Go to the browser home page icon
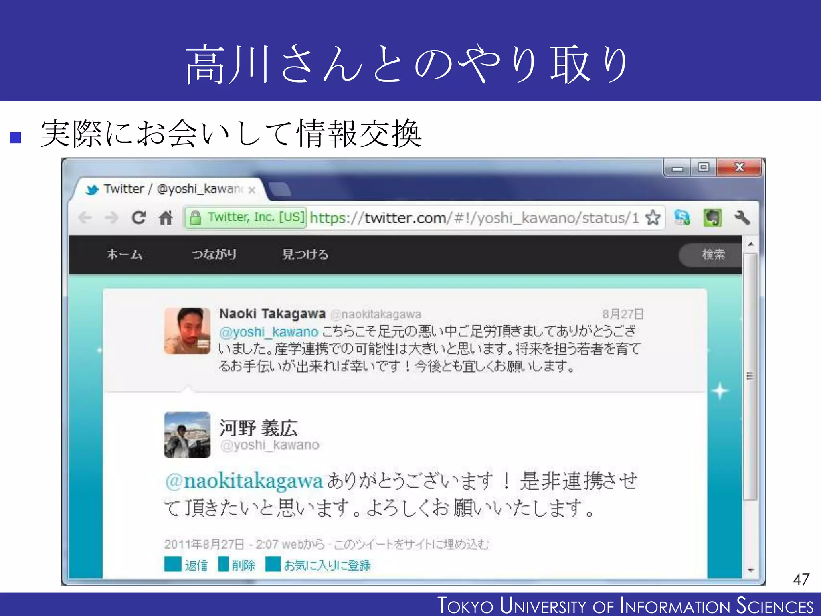821x616 pixels. (166, 218)
